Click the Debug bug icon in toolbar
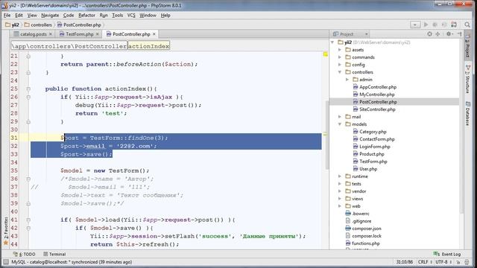This screenshot has width=477, height=268. click(x=435, y=25)
